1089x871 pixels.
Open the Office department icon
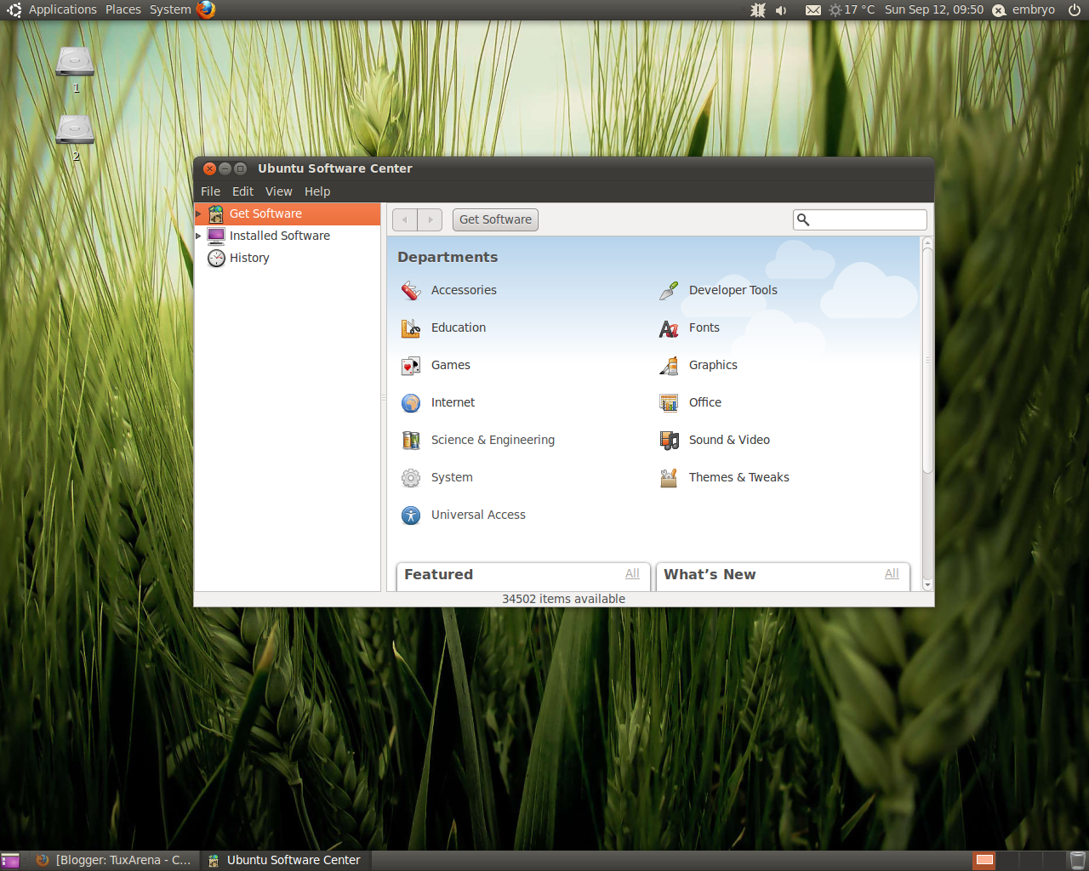click(x=669, y=403)
